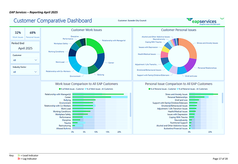Select the 68% Personal Issues card
Screen dimensions: 238x164
tap(33, 34)
